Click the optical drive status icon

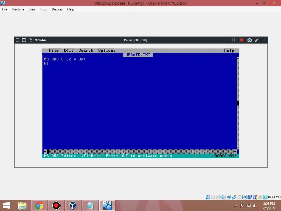pyautogui.click(x=213, y=197)
